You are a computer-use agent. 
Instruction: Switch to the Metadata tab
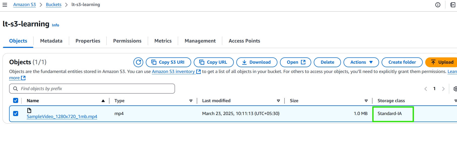51,41
